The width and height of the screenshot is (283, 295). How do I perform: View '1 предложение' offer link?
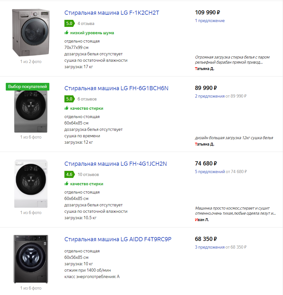tap(210, 21)
